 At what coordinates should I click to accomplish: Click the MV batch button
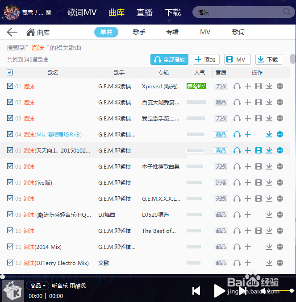[x=237, y=59]
